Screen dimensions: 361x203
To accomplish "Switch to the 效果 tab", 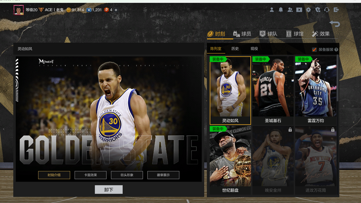I will 321,34.
